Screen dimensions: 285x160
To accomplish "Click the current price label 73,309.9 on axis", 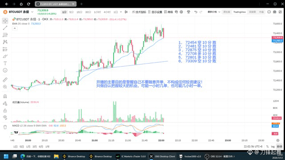I will 277,37.
